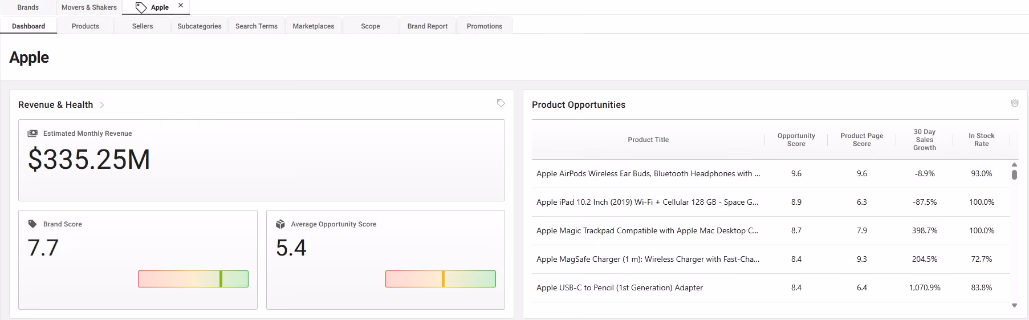Image resolution: width=1029 pixels, height=320 pixels.
Task: Click tag icon in Revenue & Health panel corner
Action: click(x=501, y=103)
